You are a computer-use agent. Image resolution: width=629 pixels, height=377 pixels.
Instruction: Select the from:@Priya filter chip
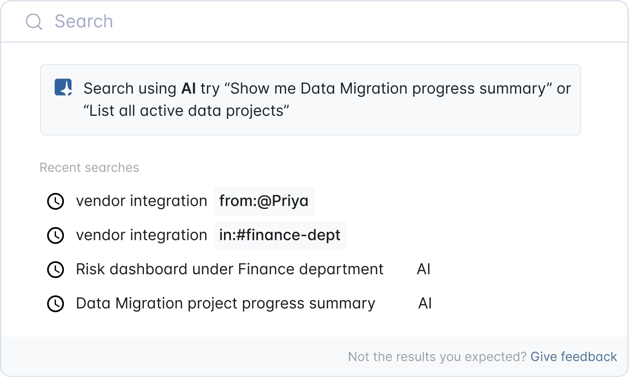pos(264,201)
